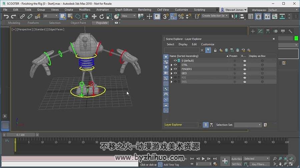Open the Modify tab in command panel
The width and height of the screenshot is (300, 168).
tap(260, 31)
